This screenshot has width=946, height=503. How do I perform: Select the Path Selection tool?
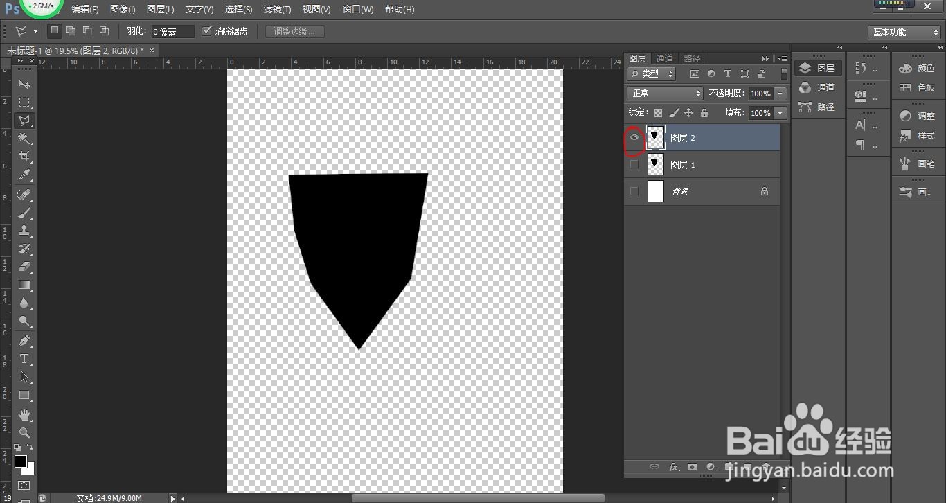(x=24, y=377)
